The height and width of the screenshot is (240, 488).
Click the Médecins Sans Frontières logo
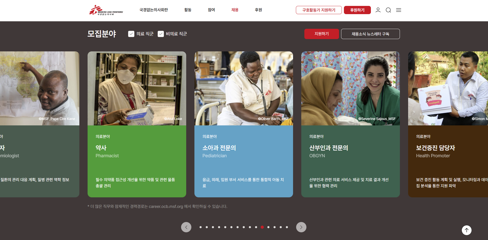tap(106, 10)
